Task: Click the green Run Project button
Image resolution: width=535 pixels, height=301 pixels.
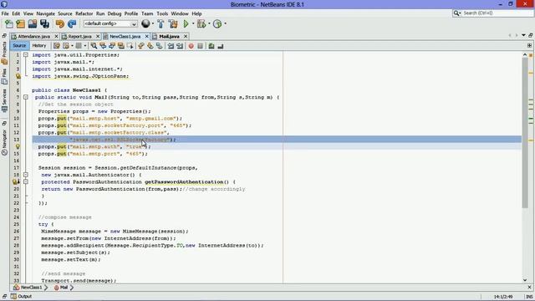Action: [x=186, y=24]
